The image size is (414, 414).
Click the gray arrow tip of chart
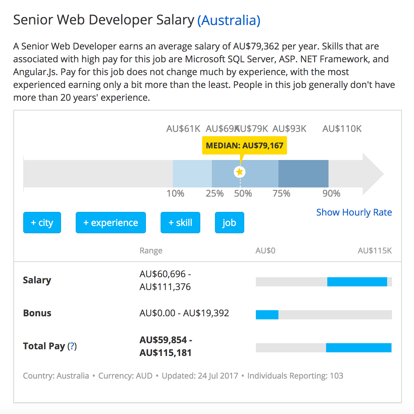(374, 173)
